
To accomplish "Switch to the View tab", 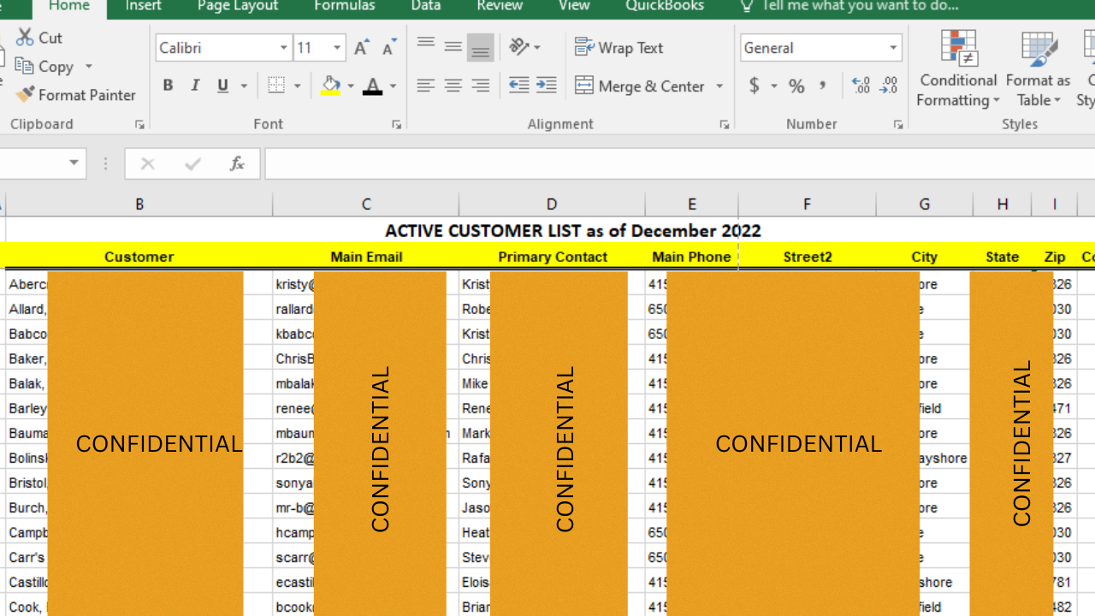I will 574,6.
